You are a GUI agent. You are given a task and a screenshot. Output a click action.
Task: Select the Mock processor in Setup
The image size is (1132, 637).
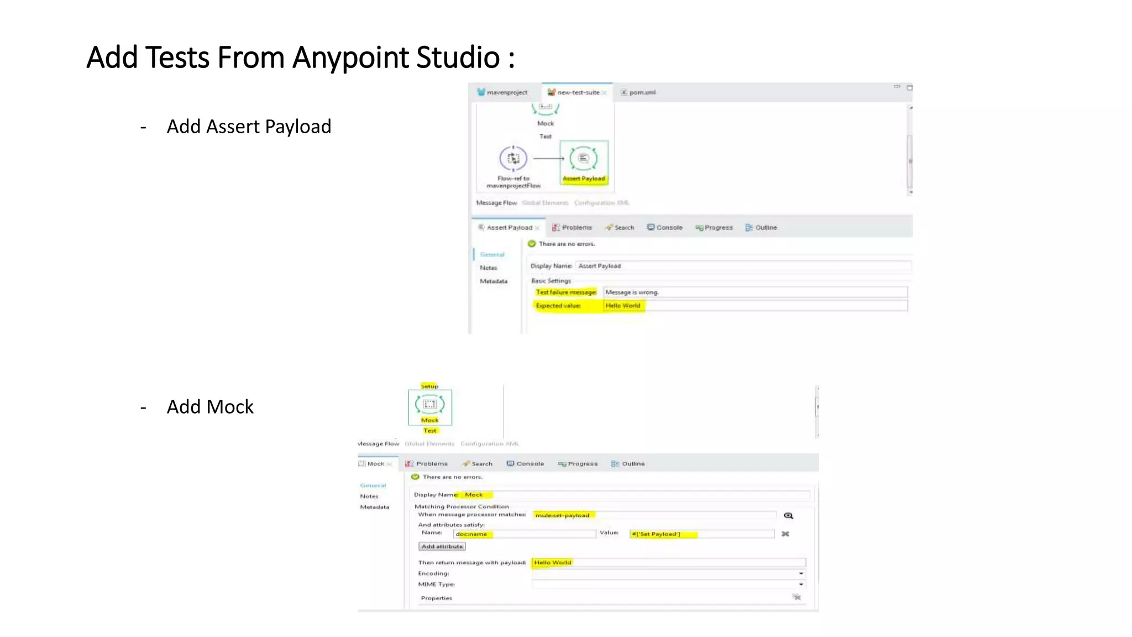click(x=429, y=405)
